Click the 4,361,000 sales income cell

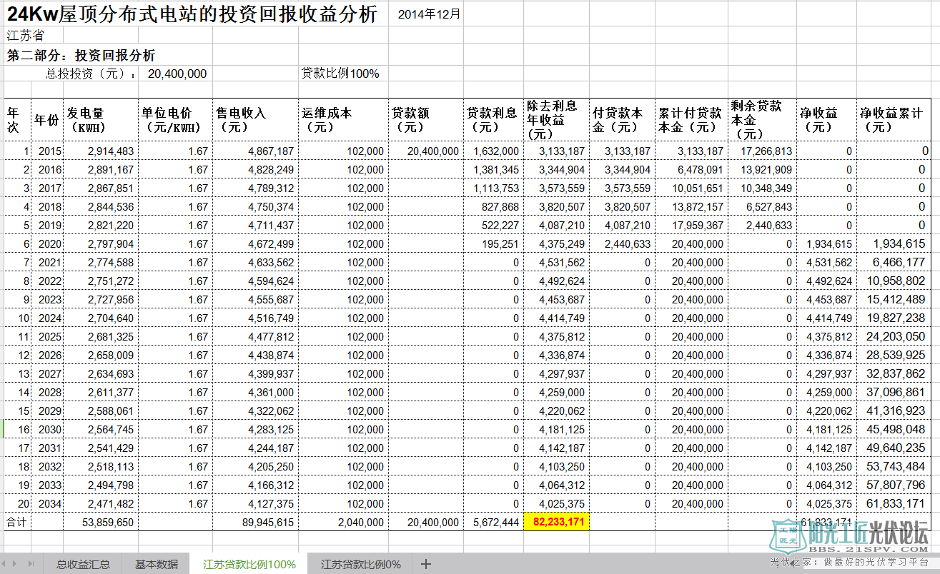tap(255, 393)
